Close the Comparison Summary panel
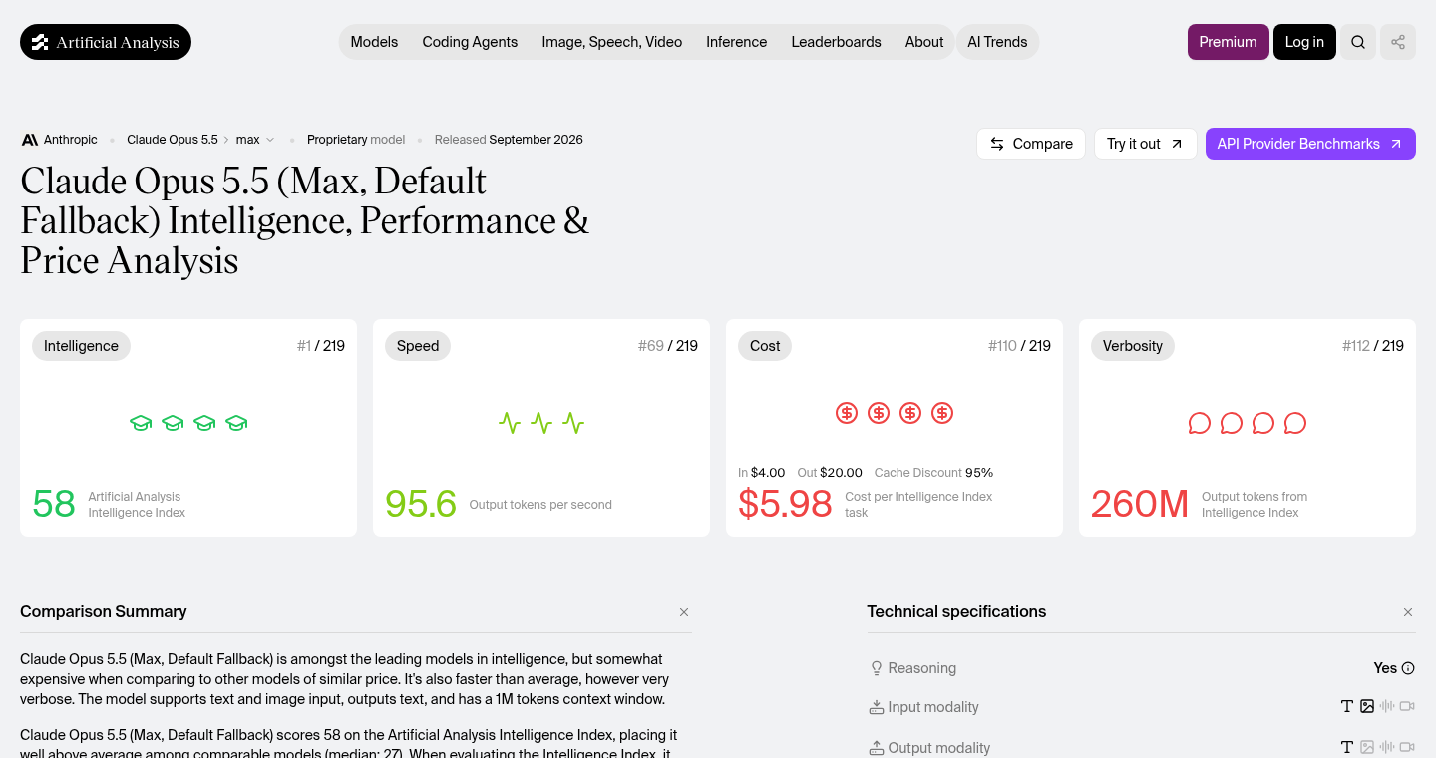Viewport: 1436px width, 758px height. [x=684, y=612]
